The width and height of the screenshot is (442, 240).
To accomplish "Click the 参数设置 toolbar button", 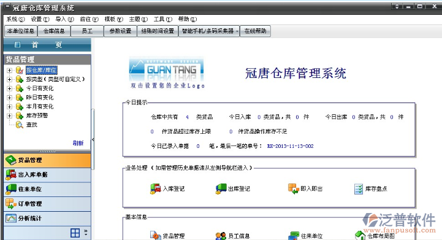I will pyautogui.click(x=120, y=31).
